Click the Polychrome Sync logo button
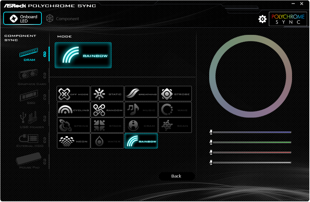 point(288,19)
